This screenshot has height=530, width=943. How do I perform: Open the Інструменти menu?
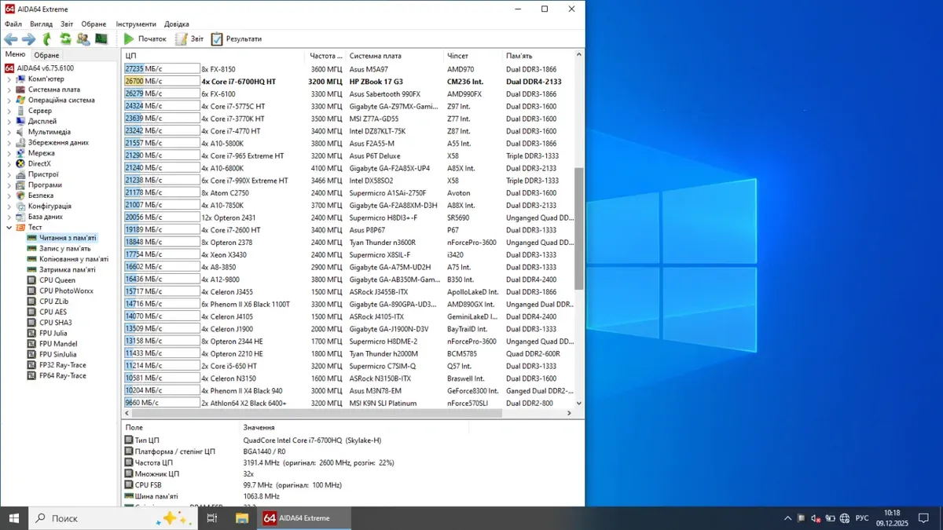pos(136,24)
